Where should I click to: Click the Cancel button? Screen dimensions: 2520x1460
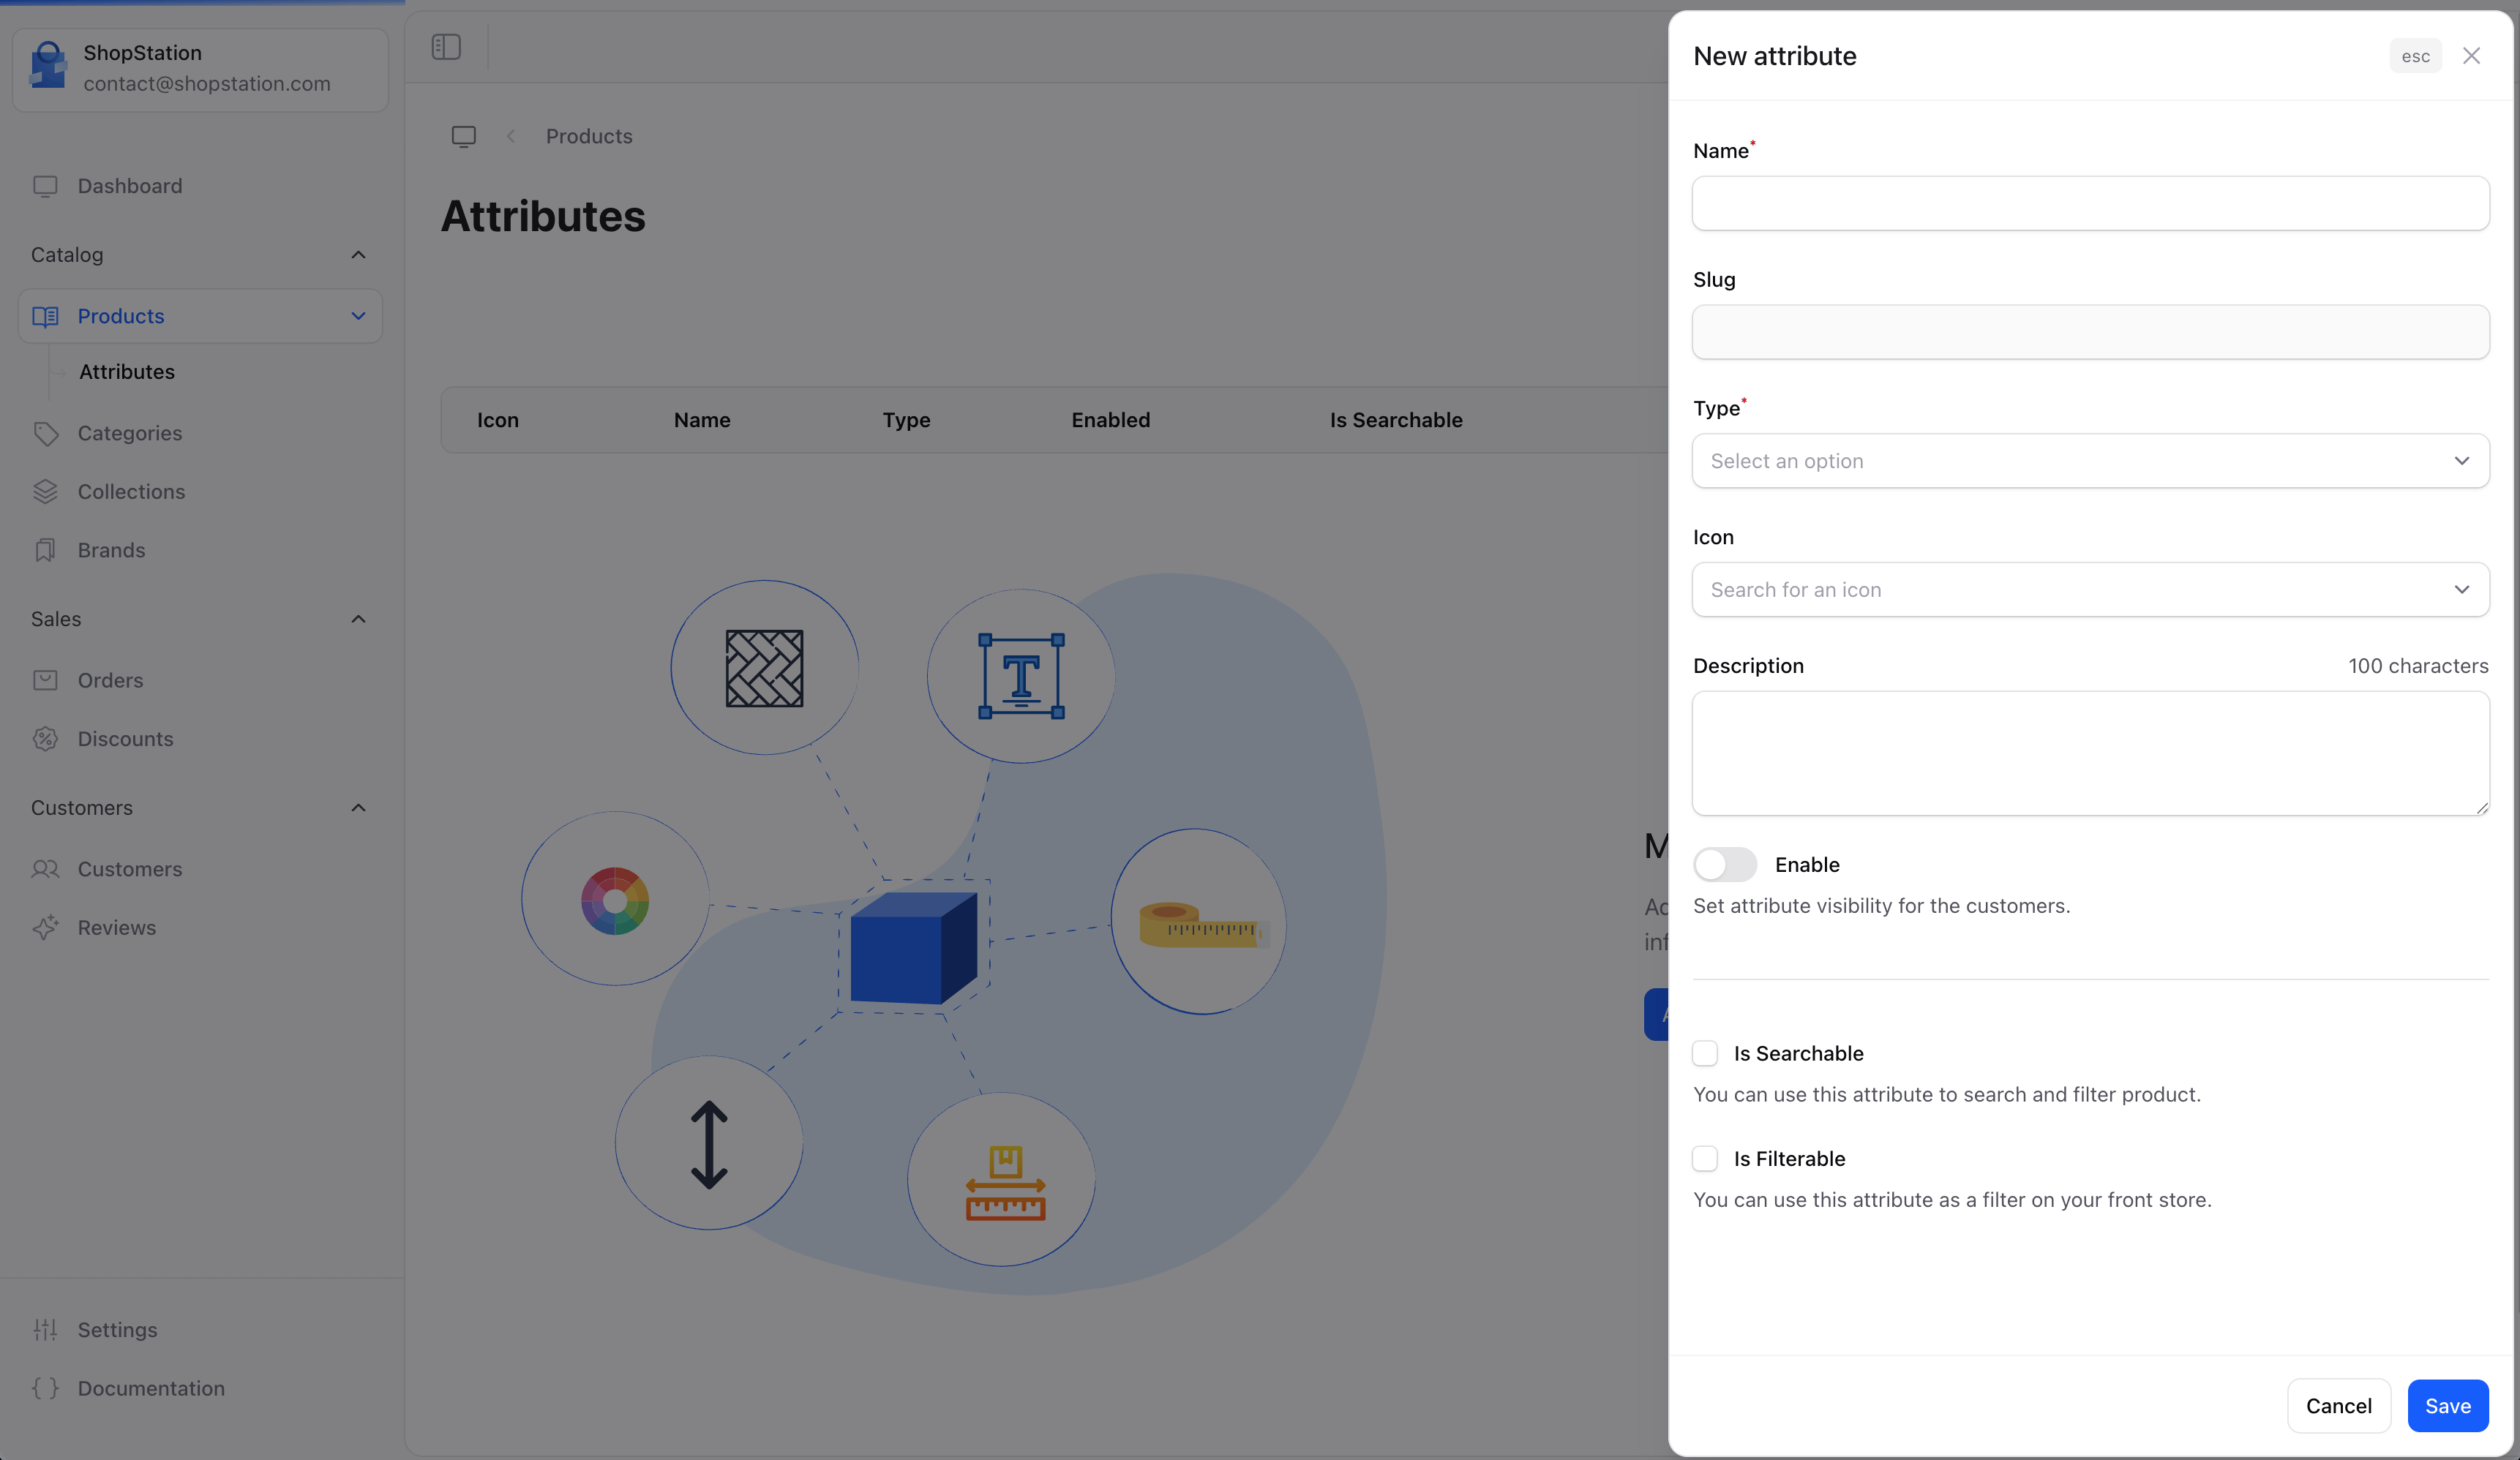[2338, 1406]
